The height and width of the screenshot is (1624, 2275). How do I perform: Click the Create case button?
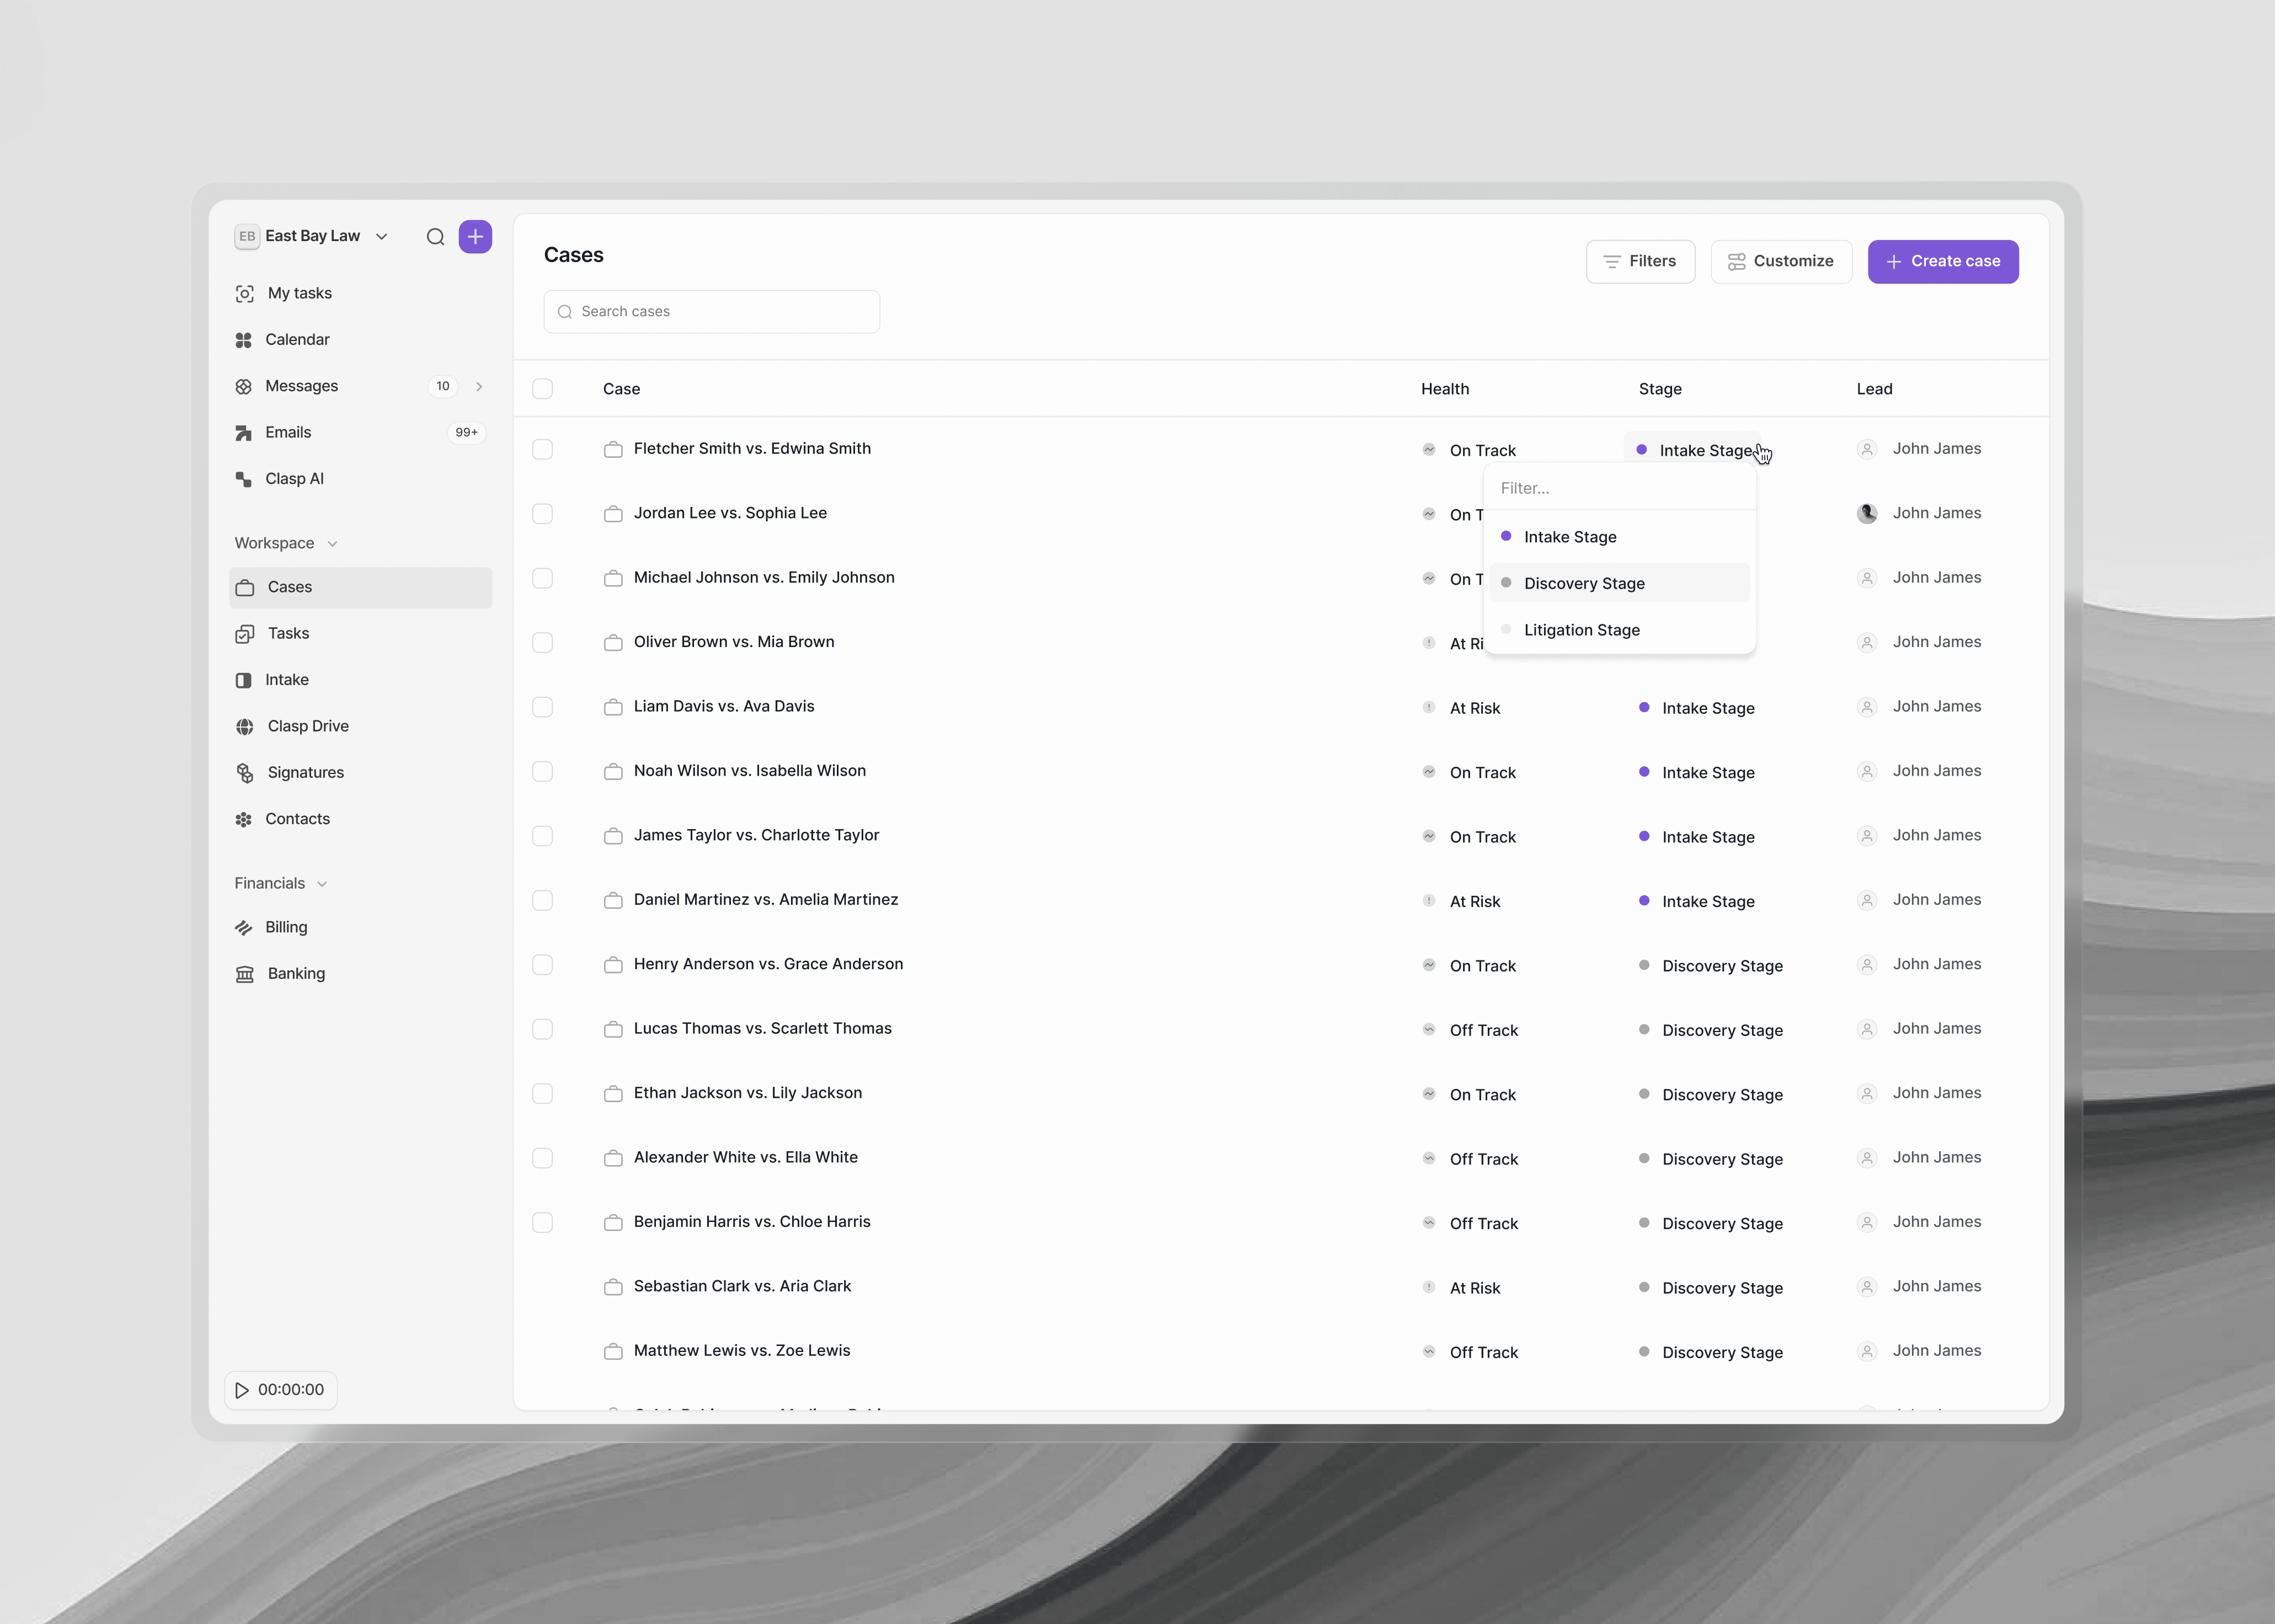click(x=1942, y=261)
